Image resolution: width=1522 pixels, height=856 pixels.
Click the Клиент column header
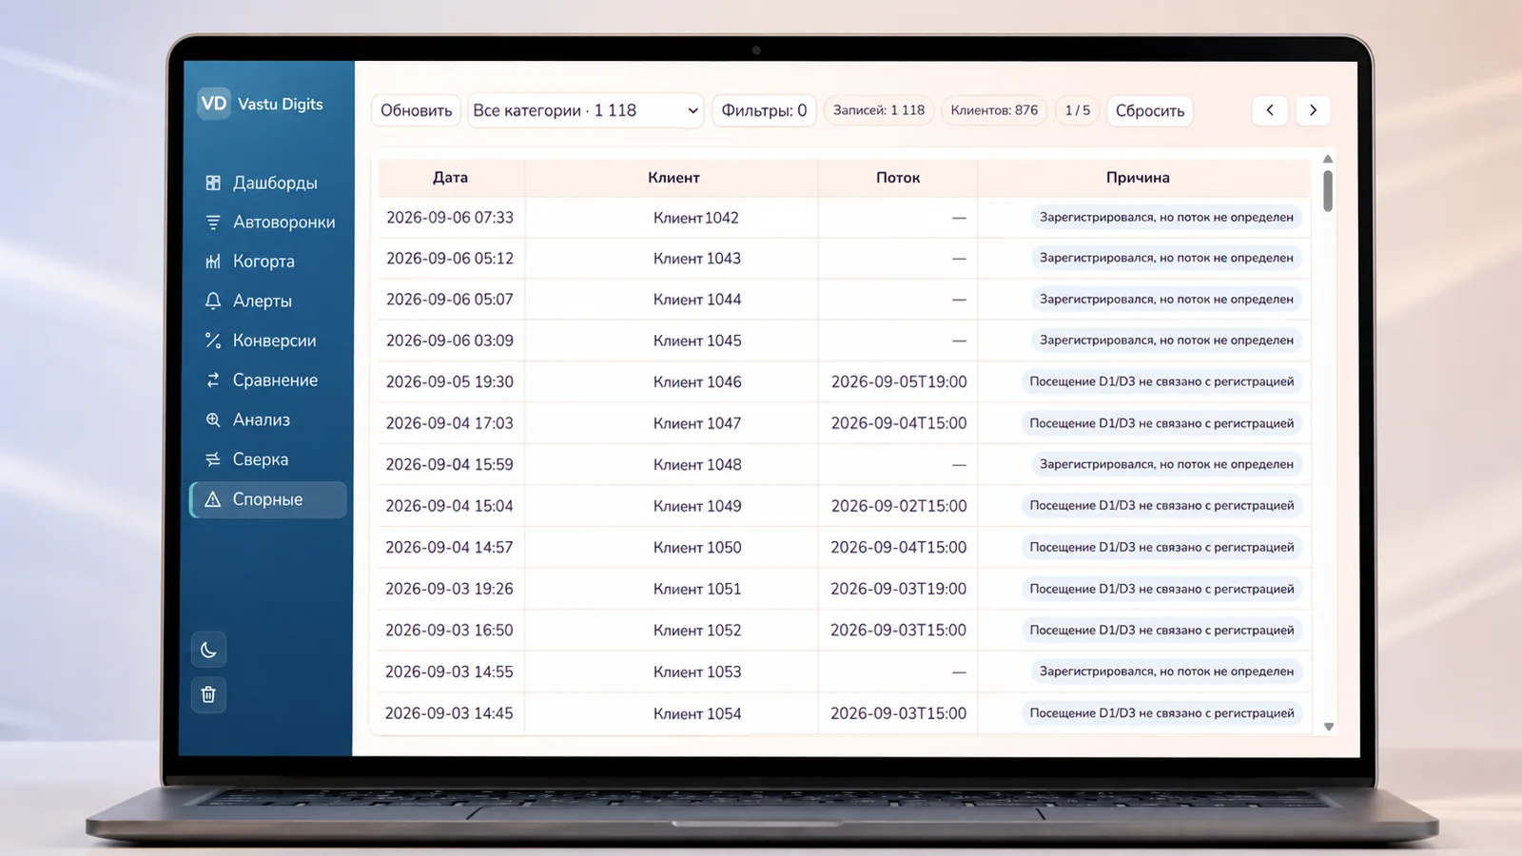(673, 178)
